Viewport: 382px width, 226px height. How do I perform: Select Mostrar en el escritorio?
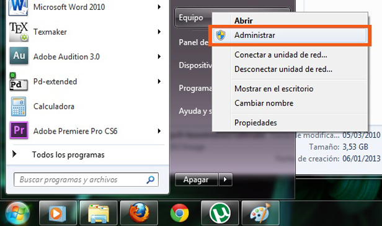274,89
